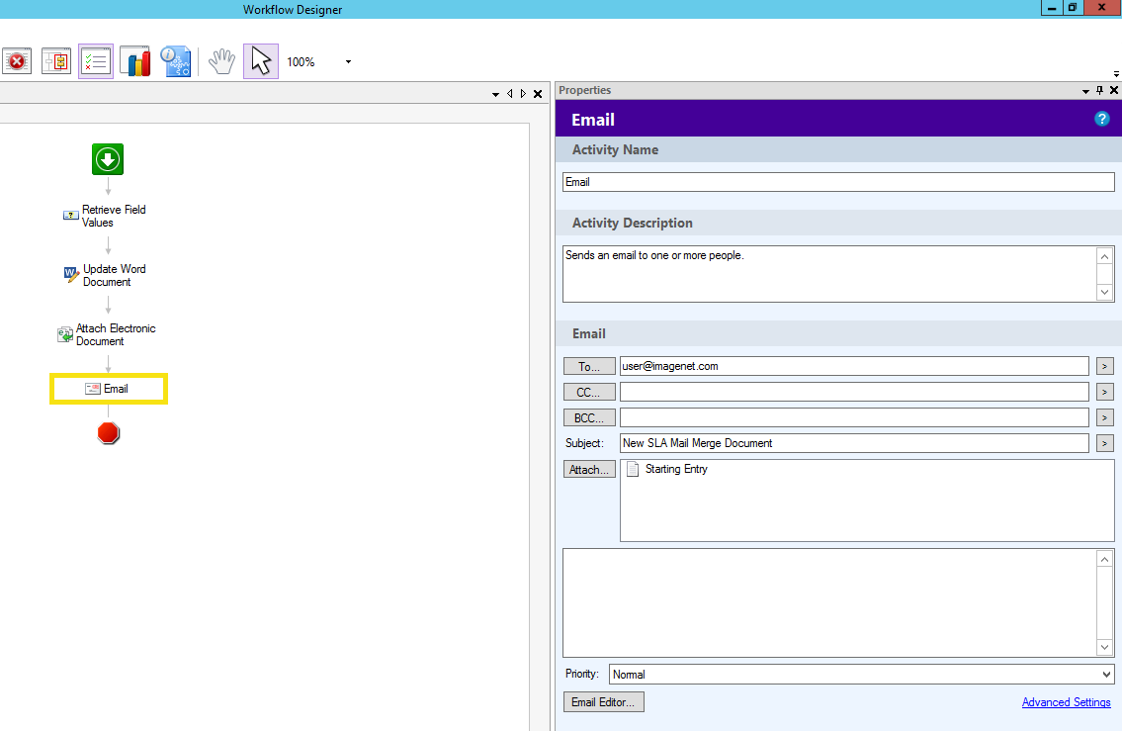Select the hand pan tool
Screen dimensions: 1122x731
[221, 61]
